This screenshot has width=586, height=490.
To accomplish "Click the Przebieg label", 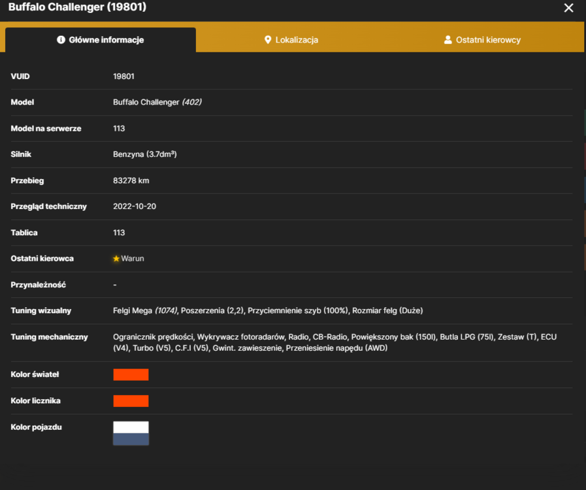I will coord(27,180).
